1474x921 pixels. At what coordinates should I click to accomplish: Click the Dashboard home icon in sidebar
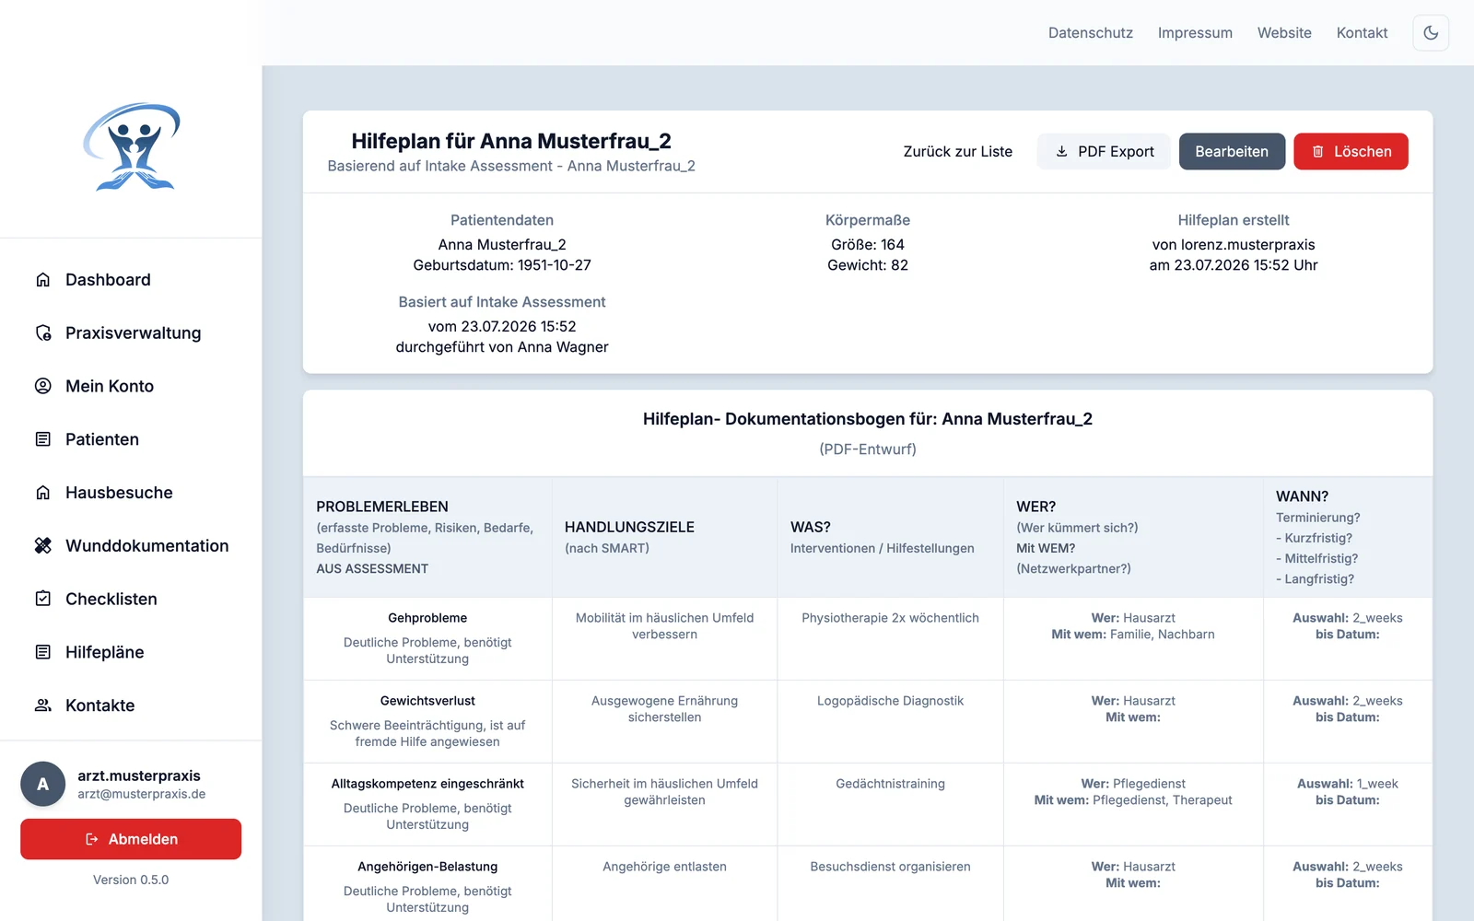[x=42, y=280]
